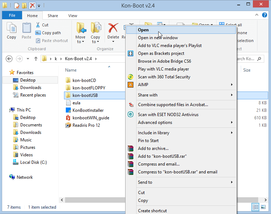Open the recent locations dropdown arrow
Screen dimensions: 271x214
point(28,59)
